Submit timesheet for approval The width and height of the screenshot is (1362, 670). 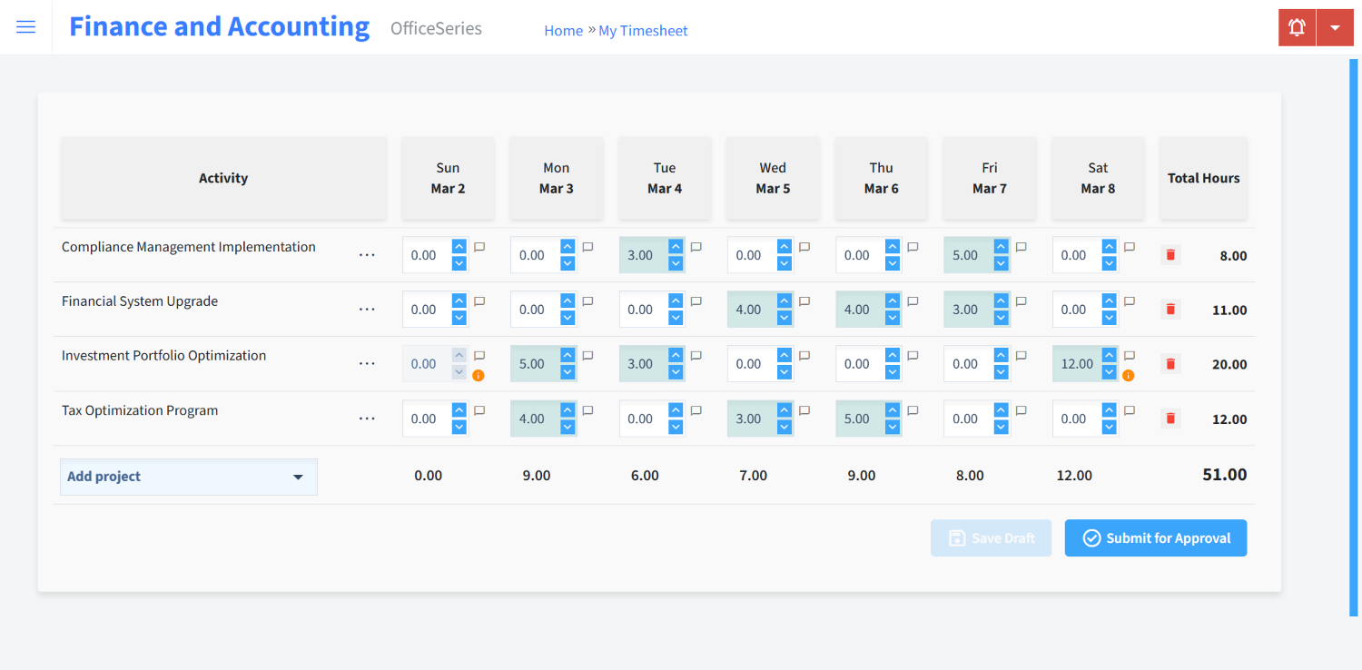[x=1155, y=538]
